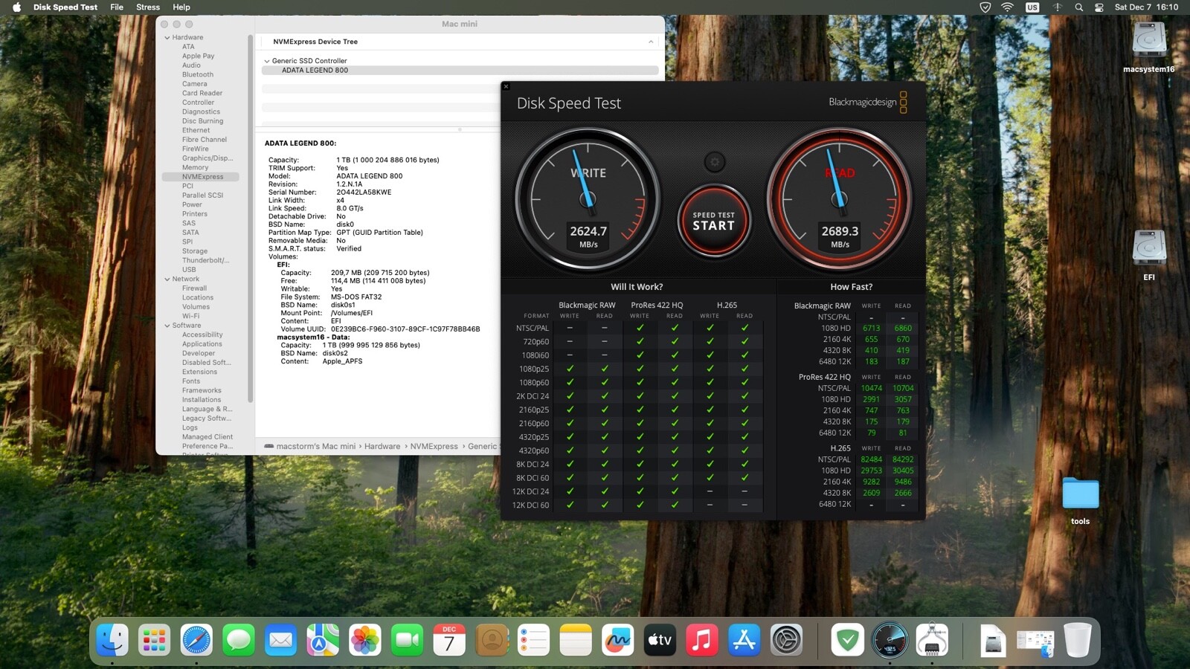Collapse the Generic SSD Controller tree node
The width and height of the screenshot is (1190, 669).
pyautogui.click(x=267, y=61)
